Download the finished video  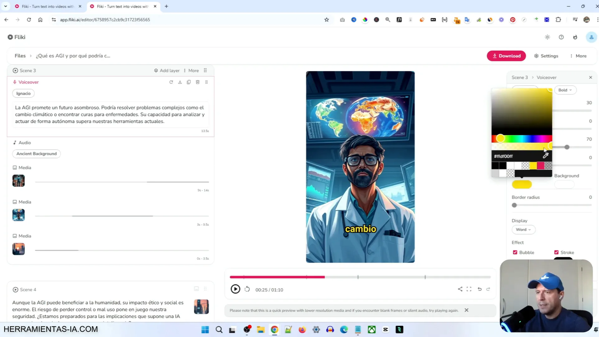(506, 55)
